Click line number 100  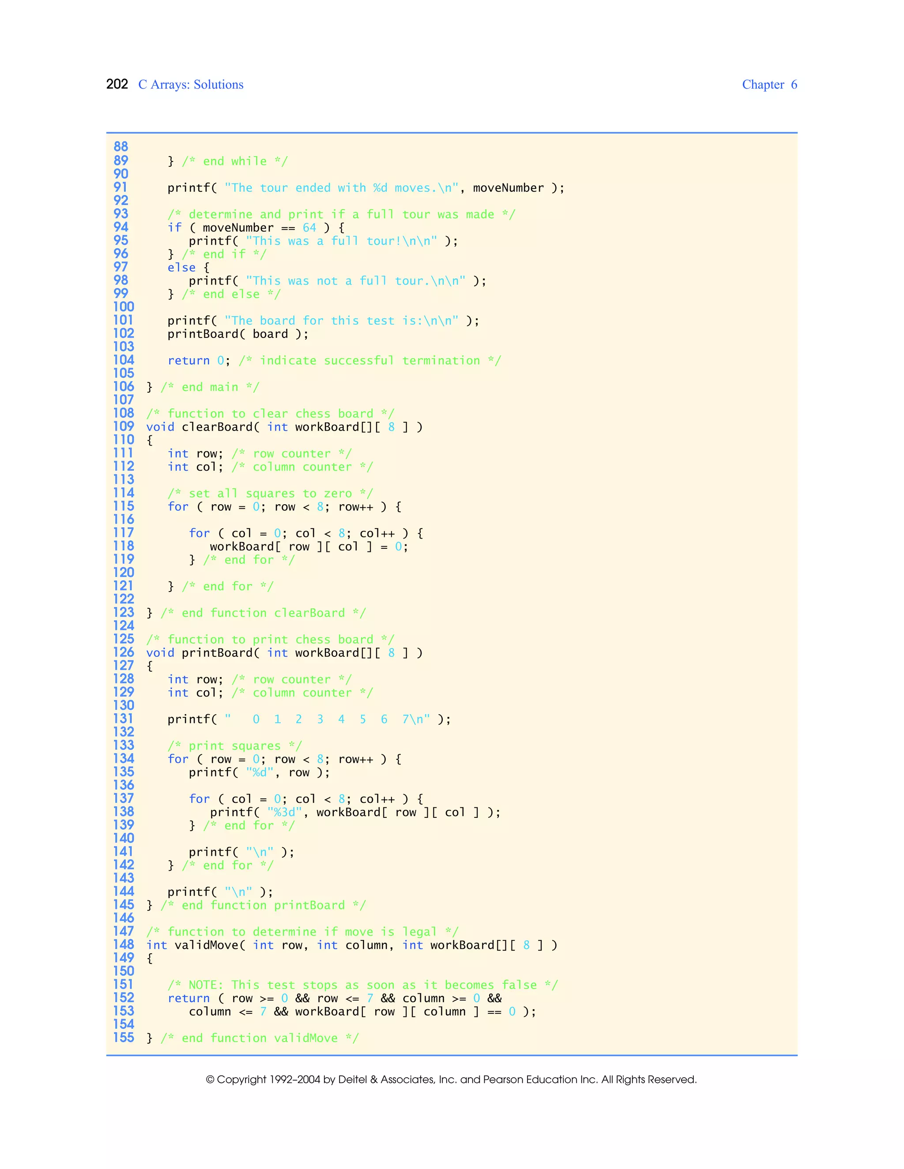click(123, 307)
